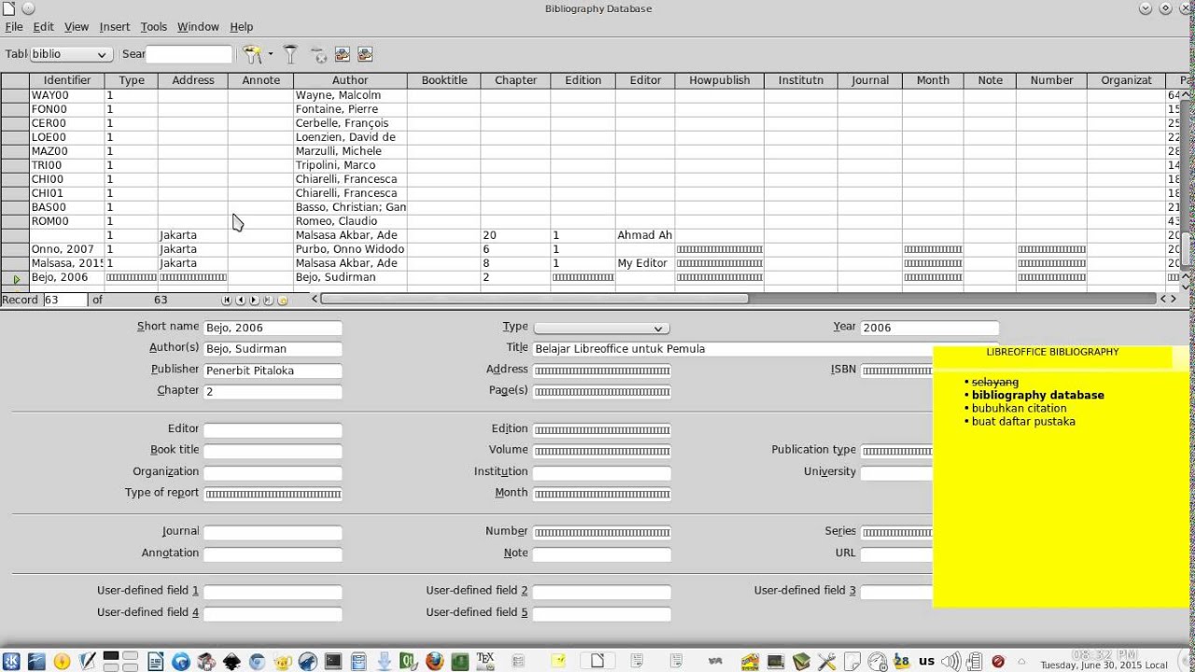Image resolution: width=1195 pixels, height=672 pixels.
Task: Go to previous record navigation button
Action: [x=241, y=300]
